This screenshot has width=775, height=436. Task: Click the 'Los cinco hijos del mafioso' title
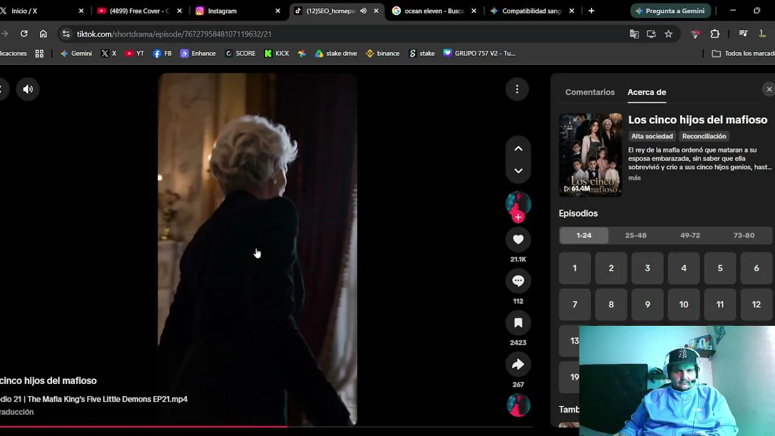[697, 120]
